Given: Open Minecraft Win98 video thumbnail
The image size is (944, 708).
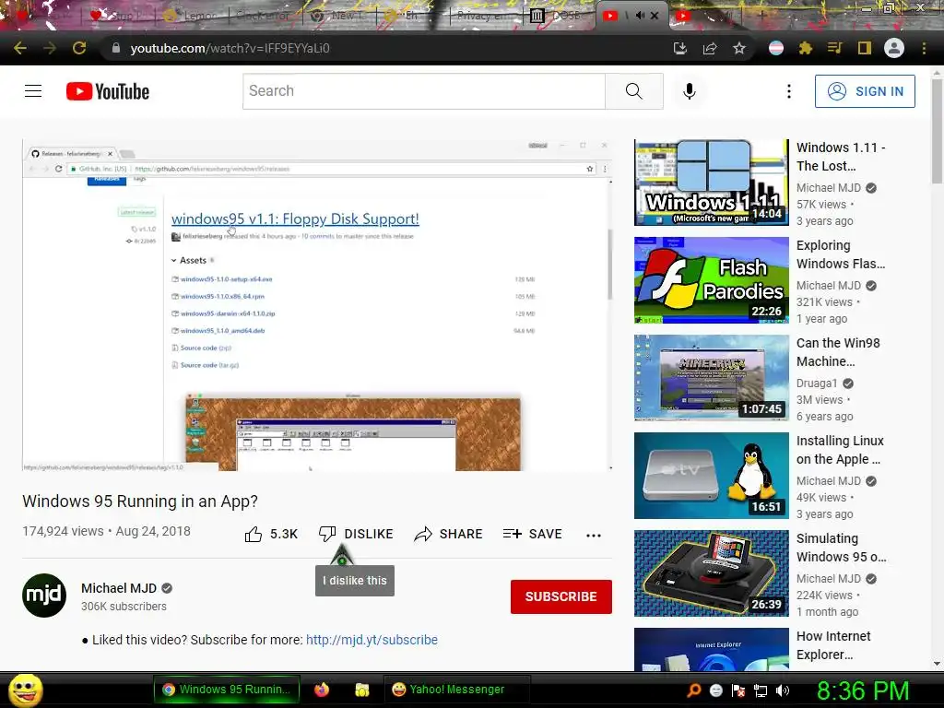Looking at the screenshot, I should 711,377.
